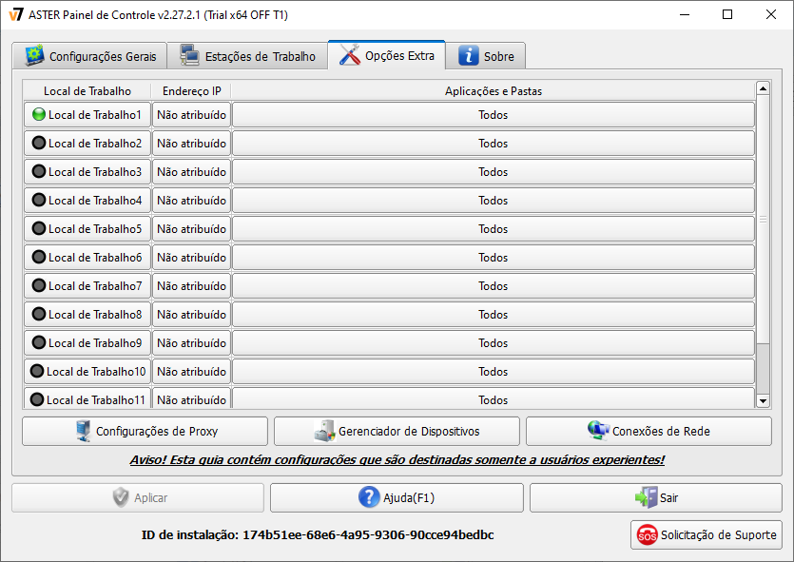
Task: Click the Aviso warning link for experienced users
Action: tap(397, 459)
